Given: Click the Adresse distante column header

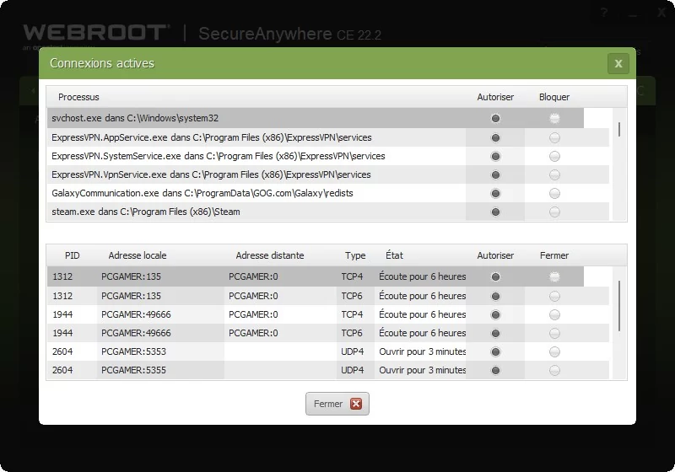Looking at the screenshot, I should pyautogui.click(x=270, y=255).
